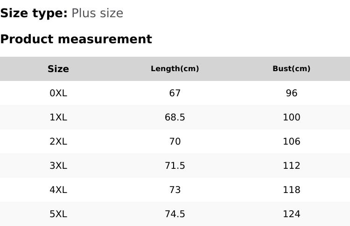Select the 0XL size cell
The width and height of the screenshot is (350, 226).
(58, 93)
